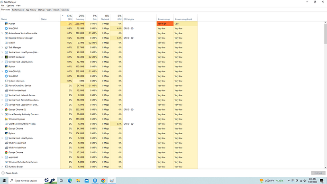The height and width of the screenshot is (184, 327).
Task: Expand the Task Manager process group
Action: point(2,47)
